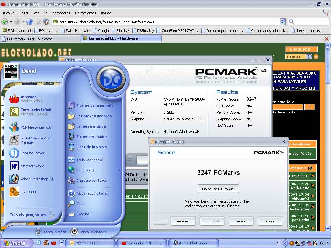This screenshot has width=331, height=248.
Task: Open Digital Camera Plus Manager
Action: [x=35, y=140]
